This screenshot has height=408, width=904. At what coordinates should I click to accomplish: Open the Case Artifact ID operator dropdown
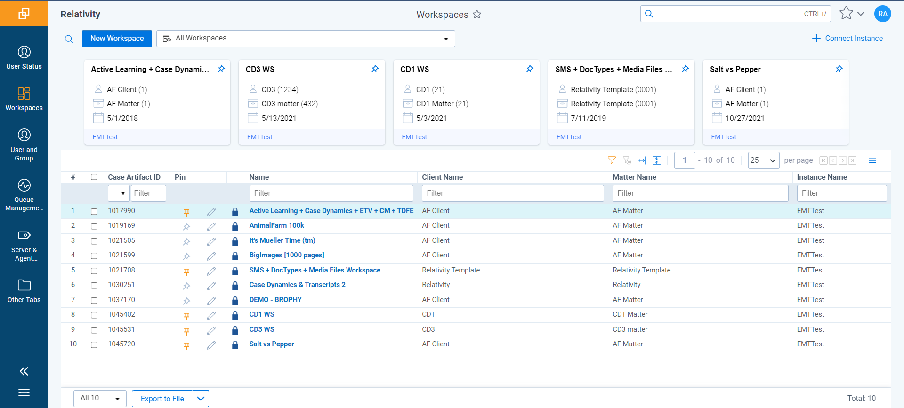119,193
